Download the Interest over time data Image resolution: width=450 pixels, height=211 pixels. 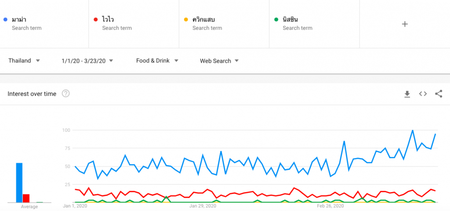point(407,94)
